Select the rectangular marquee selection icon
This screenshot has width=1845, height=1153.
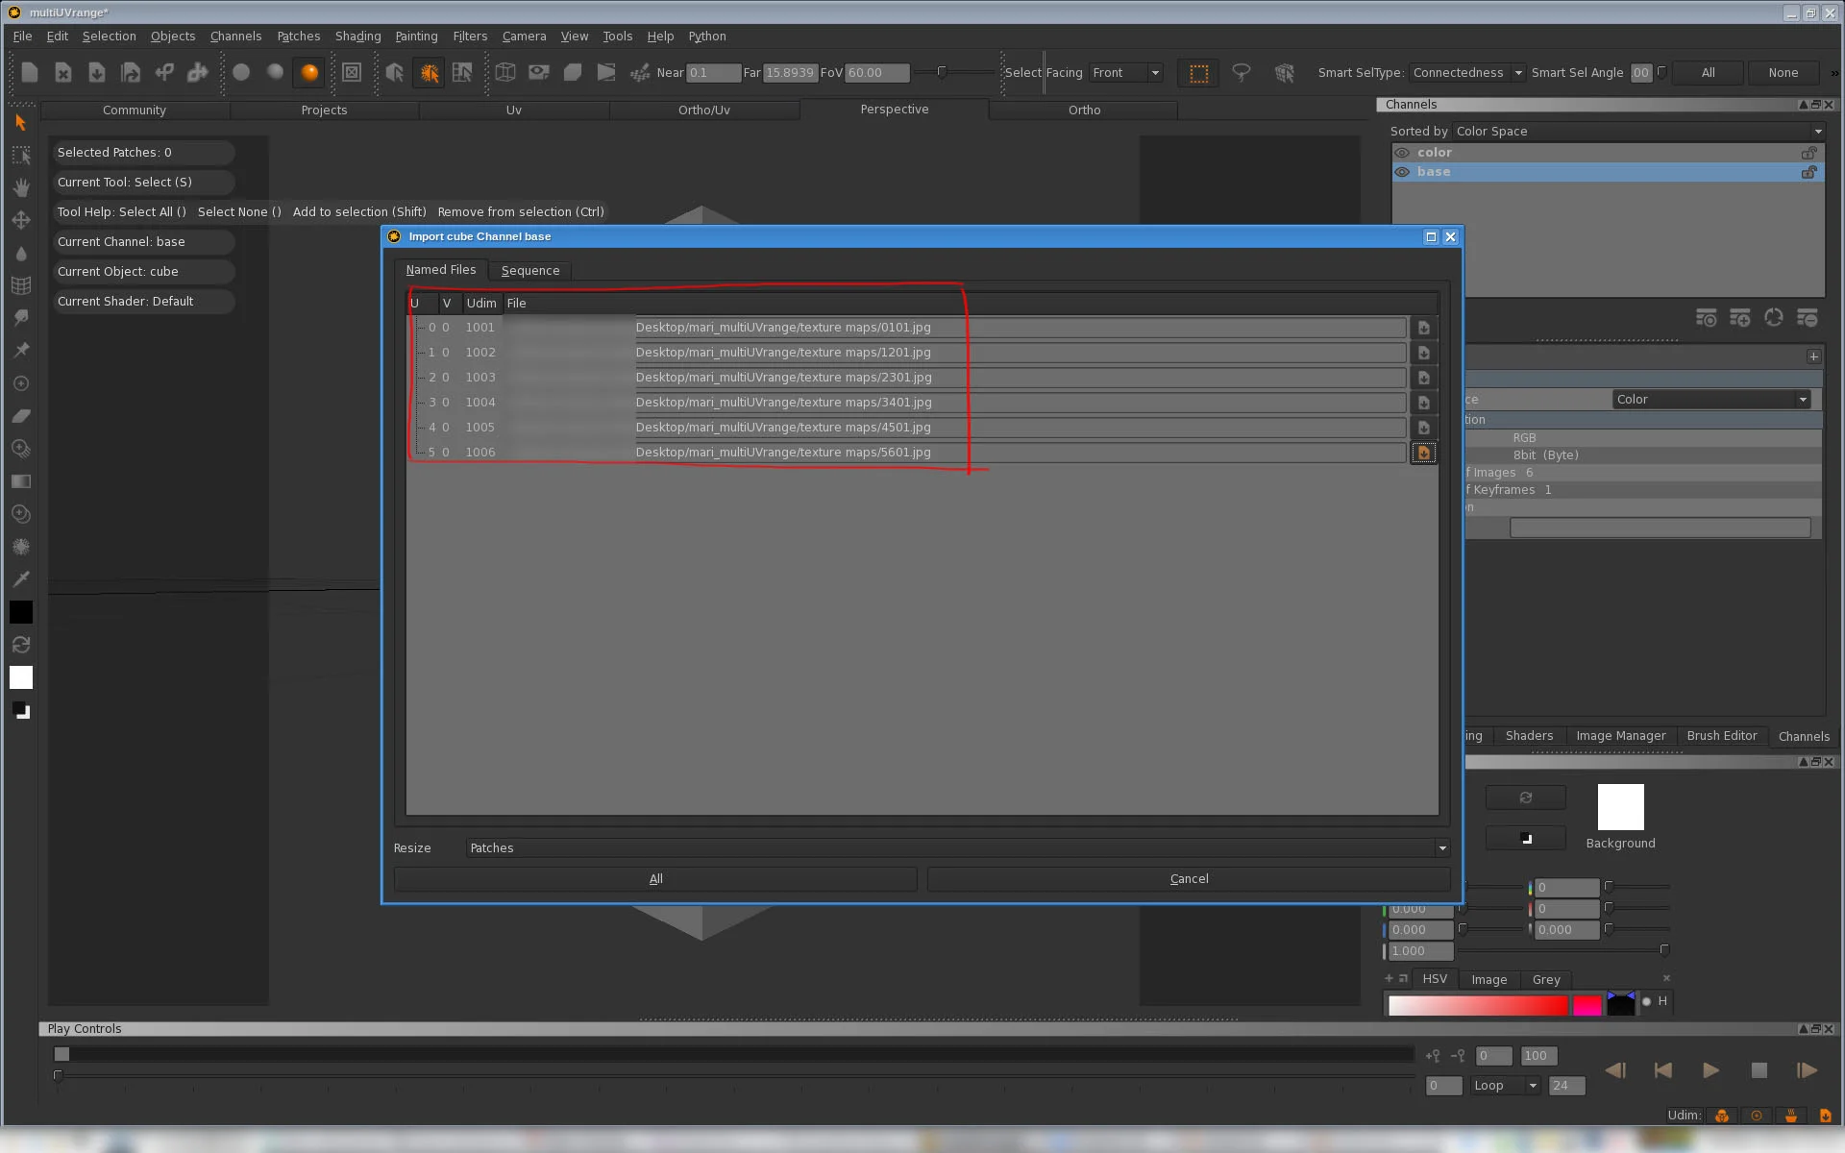point(1199,73)
